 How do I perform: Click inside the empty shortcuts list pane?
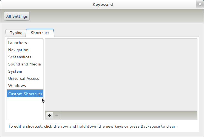[x=121, y=74]
